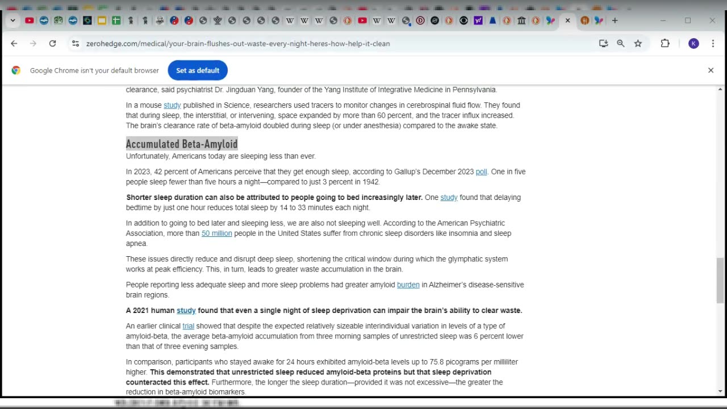Switch to the dark swirl favicon tab
Viewport: 727px width, 409px height.
click(87, 20)
